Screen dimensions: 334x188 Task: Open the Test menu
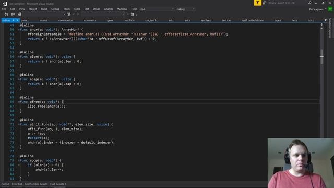click(87, 9)
